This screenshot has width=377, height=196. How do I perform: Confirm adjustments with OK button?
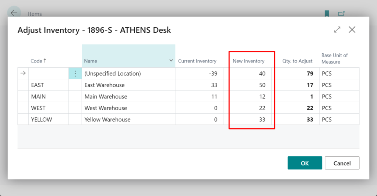point(304,163)
